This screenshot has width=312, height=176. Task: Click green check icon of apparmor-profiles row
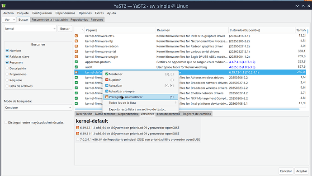(76, 62)
